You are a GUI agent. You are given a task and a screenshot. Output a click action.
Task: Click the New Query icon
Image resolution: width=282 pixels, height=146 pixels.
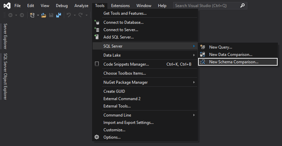pos(202,47)
